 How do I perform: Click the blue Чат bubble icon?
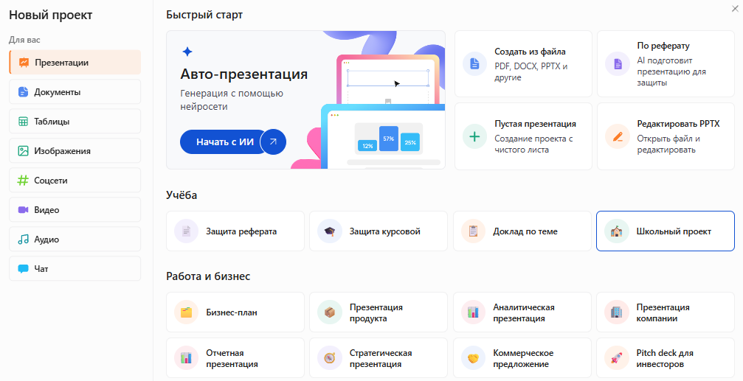23,269
